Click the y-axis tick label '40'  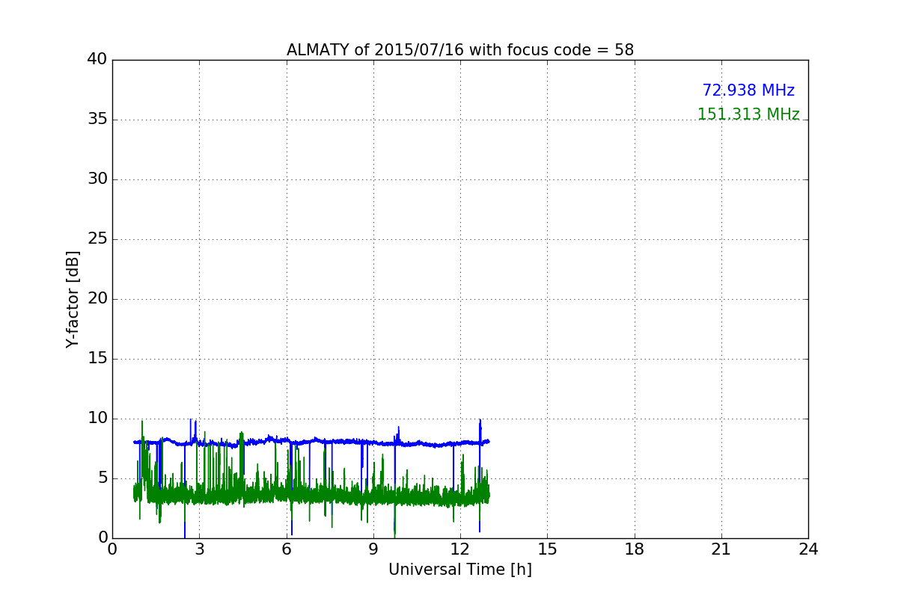(97, 60)
